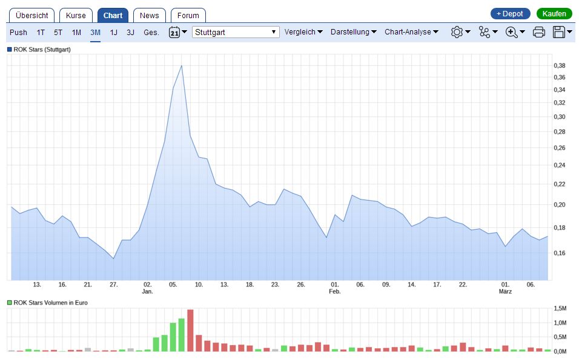Open the News tab
Viewport: 579px width, 359px height.
point(149,16)
